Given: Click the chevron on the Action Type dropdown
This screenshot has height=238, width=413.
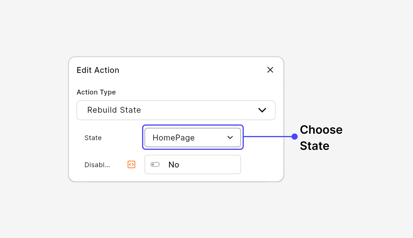Looking at the screenshot, I should pos(262,110).
